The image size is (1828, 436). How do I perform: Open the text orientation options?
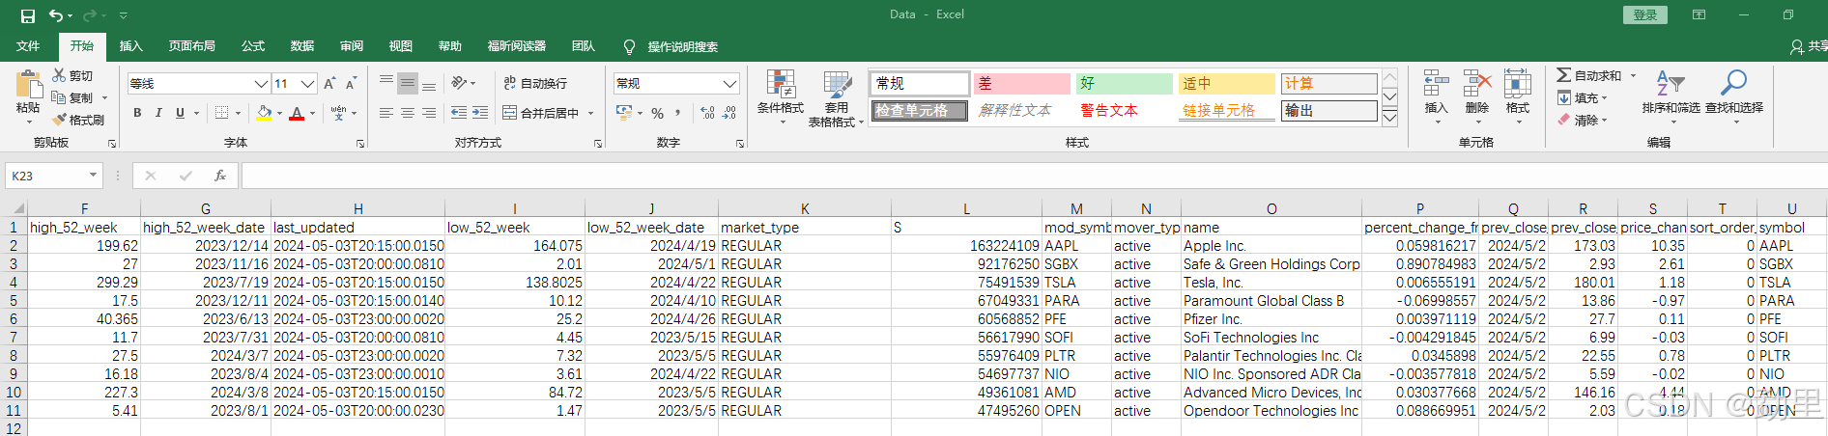point(463,83)
